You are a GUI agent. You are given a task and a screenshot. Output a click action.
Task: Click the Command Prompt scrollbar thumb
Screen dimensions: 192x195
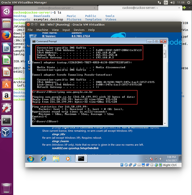pyautogui.click(x=165, y=54)
